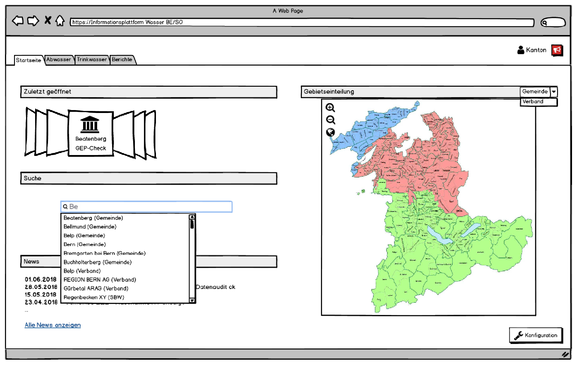Click the map zoom-out magnifier icon

click(330, 120)
